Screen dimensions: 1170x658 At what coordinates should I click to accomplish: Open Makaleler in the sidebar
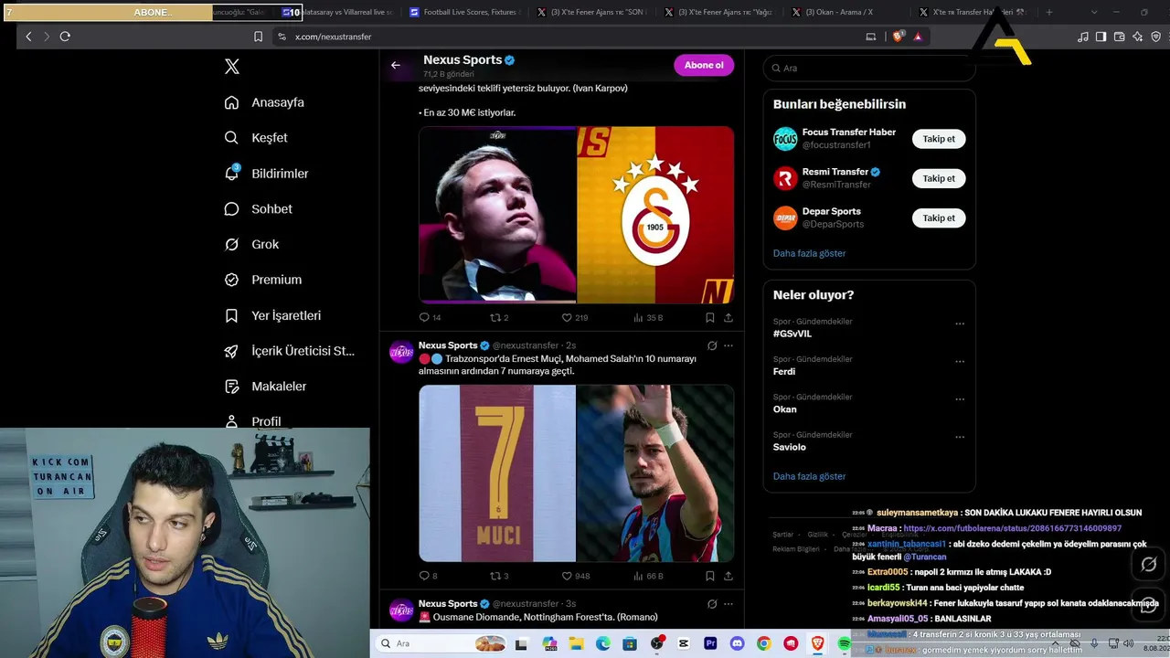[265, 387]
